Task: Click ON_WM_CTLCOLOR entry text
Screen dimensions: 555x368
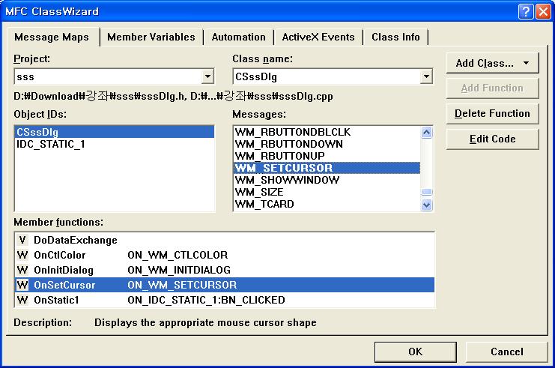Action: (178, 255)
